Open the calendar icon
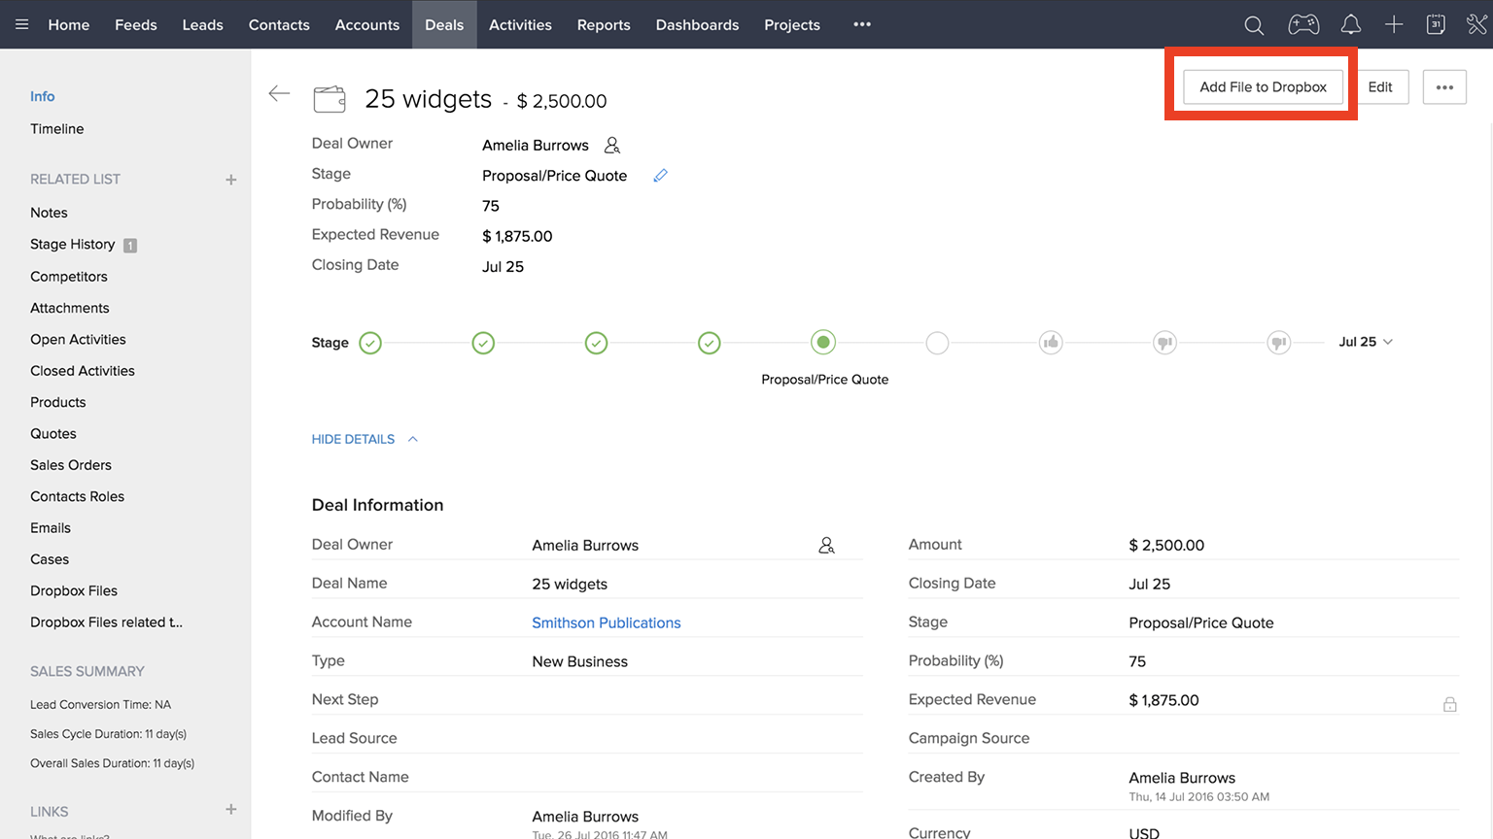This screenshot has height=839, width=1493. pyautogui.click(x=1436, y=25)
